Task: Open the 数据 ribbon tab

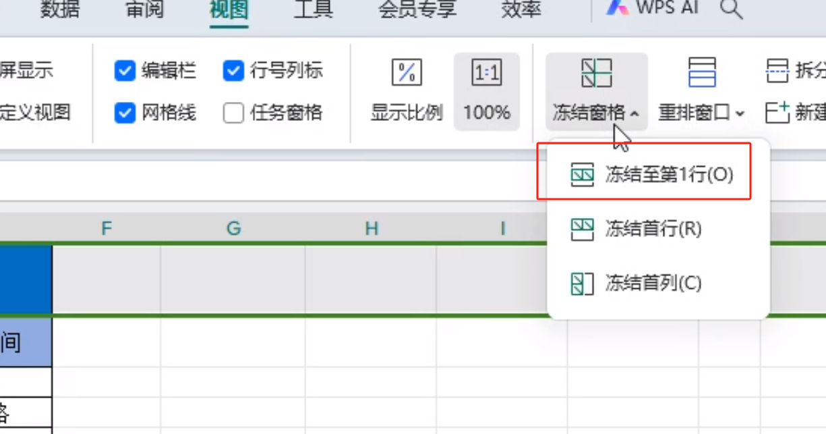Action: click(59, 9)
